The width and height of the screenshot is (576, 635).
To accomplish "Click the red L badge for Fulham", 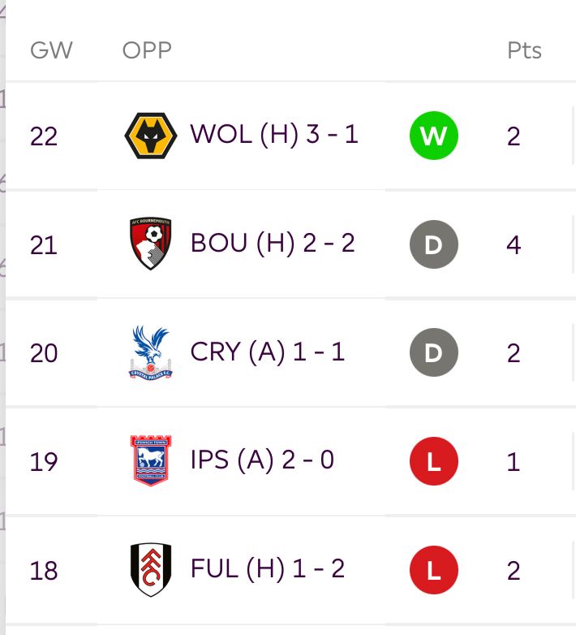I will coord(433,570).
